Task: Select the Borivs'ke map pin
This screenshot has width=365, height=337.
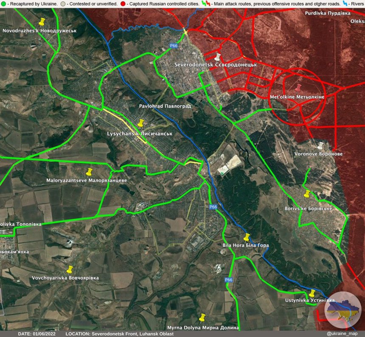Action: pos(307,194)
